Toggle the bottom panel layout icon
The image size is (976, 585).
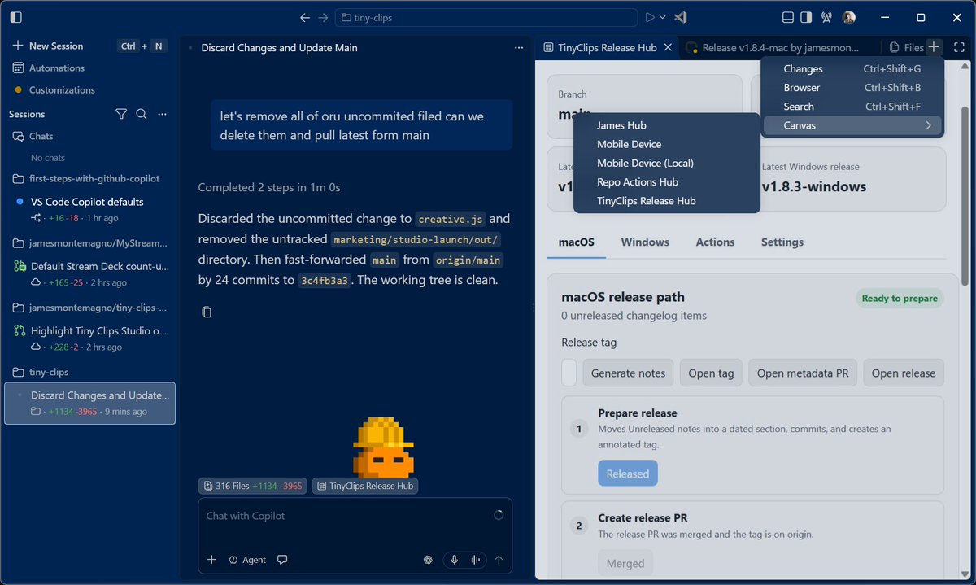[x=787, y=17]
